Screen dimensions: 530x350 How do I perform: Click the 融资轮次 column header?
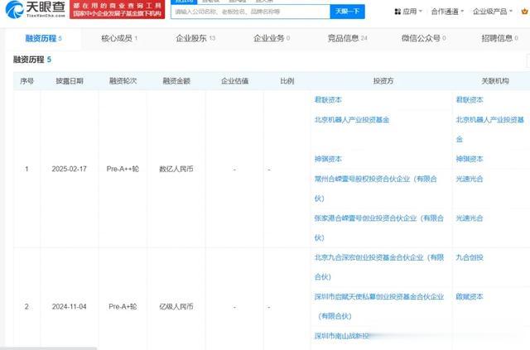123,81
